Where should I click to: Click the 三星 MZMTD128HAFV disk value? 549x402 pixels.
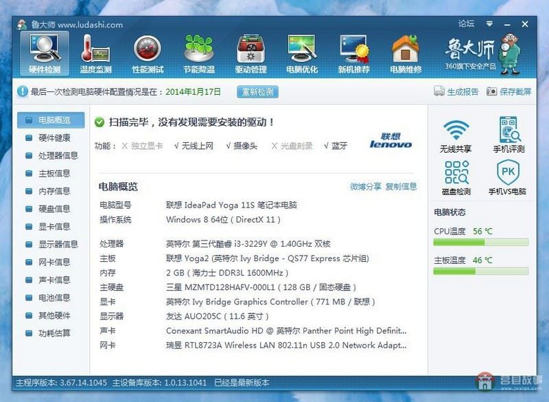[261, 287]
